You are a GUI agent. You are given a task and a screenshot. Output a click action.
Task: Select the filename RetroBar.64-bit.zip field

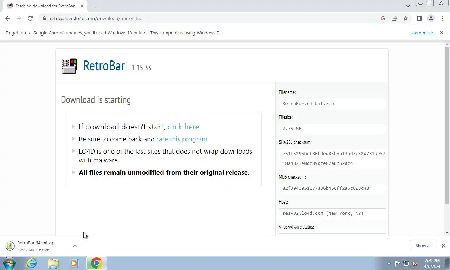[x=332, y=104]
